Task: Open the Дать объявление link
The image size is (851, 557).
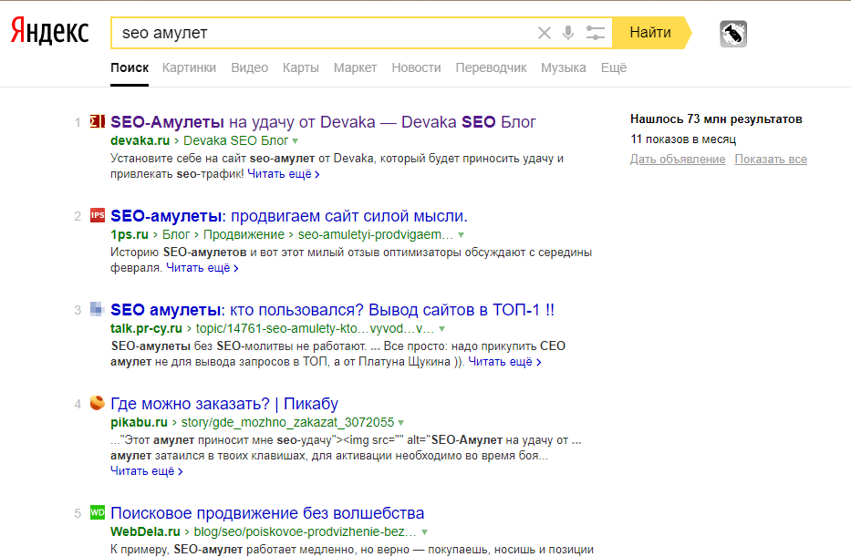Action: [678, 160]
